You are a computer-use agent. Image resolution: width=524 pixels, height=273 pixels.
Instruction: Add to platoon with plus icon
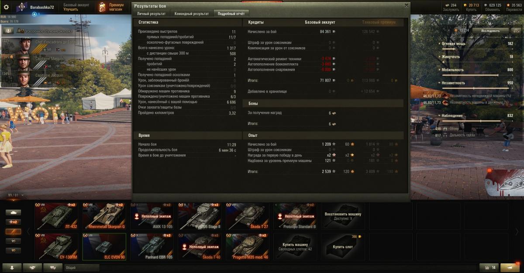[x=34, y=14]
